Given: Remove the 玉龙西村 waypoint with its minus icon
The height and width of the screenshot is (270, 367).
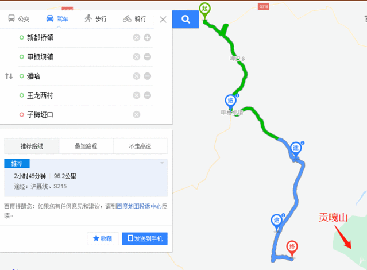Looking at the screenshot, I should [147, 95].
